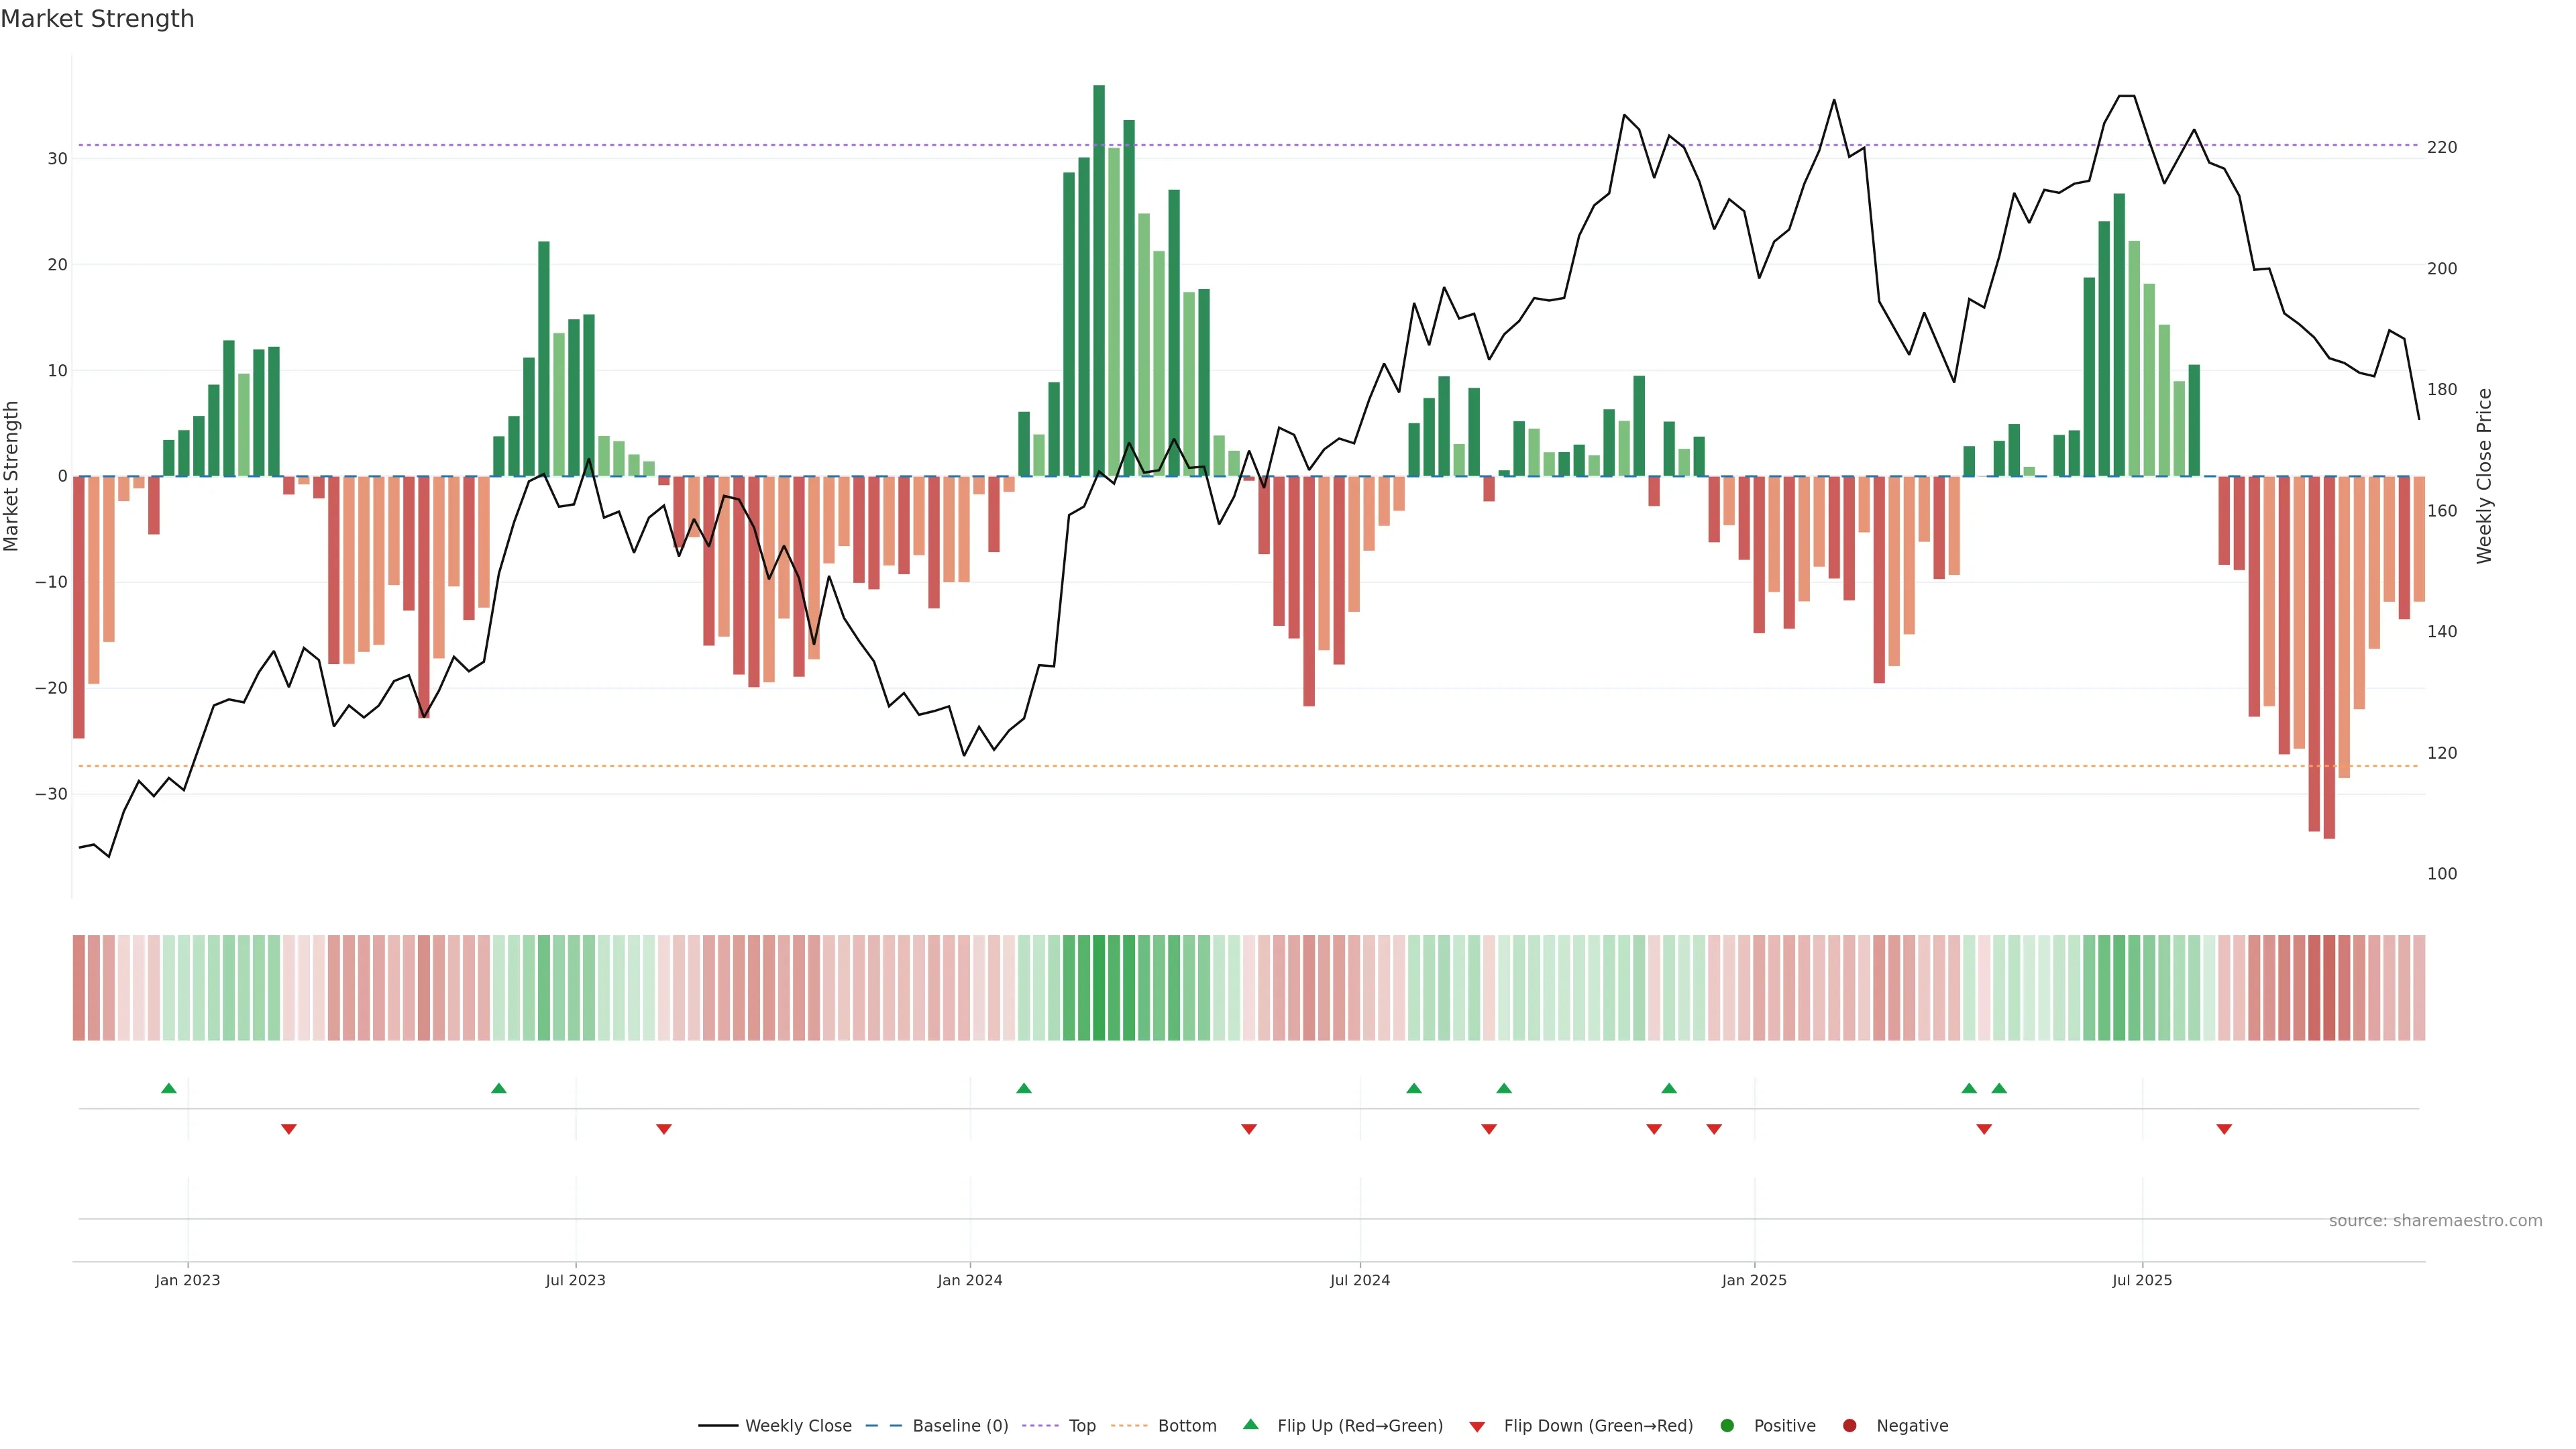
Task: Click the earliest flip-up triangle before Jan 2023
Action: point(169,1088)
